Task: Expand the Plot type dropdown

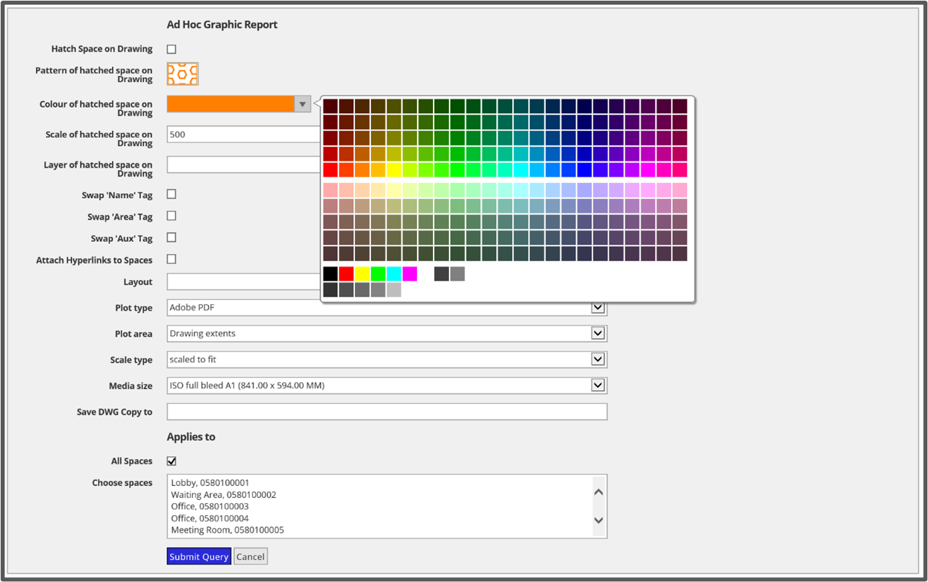Action: (x=598, y=307)
